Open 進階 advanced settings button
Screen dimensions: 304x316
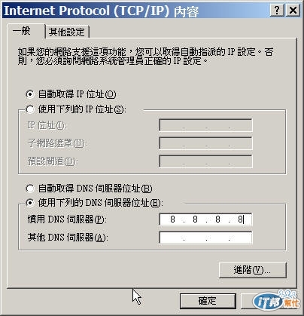[x=252, y=270]
